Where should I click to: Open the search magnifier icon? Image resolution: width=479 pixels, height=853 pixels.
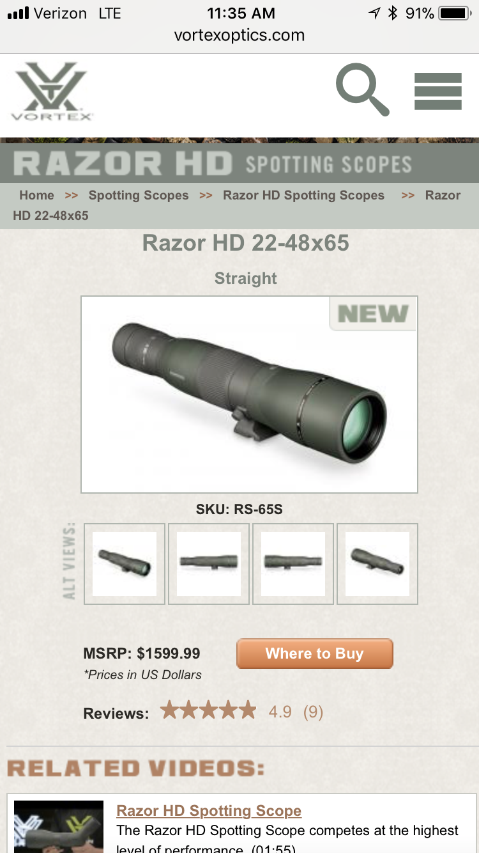(362, 90)
